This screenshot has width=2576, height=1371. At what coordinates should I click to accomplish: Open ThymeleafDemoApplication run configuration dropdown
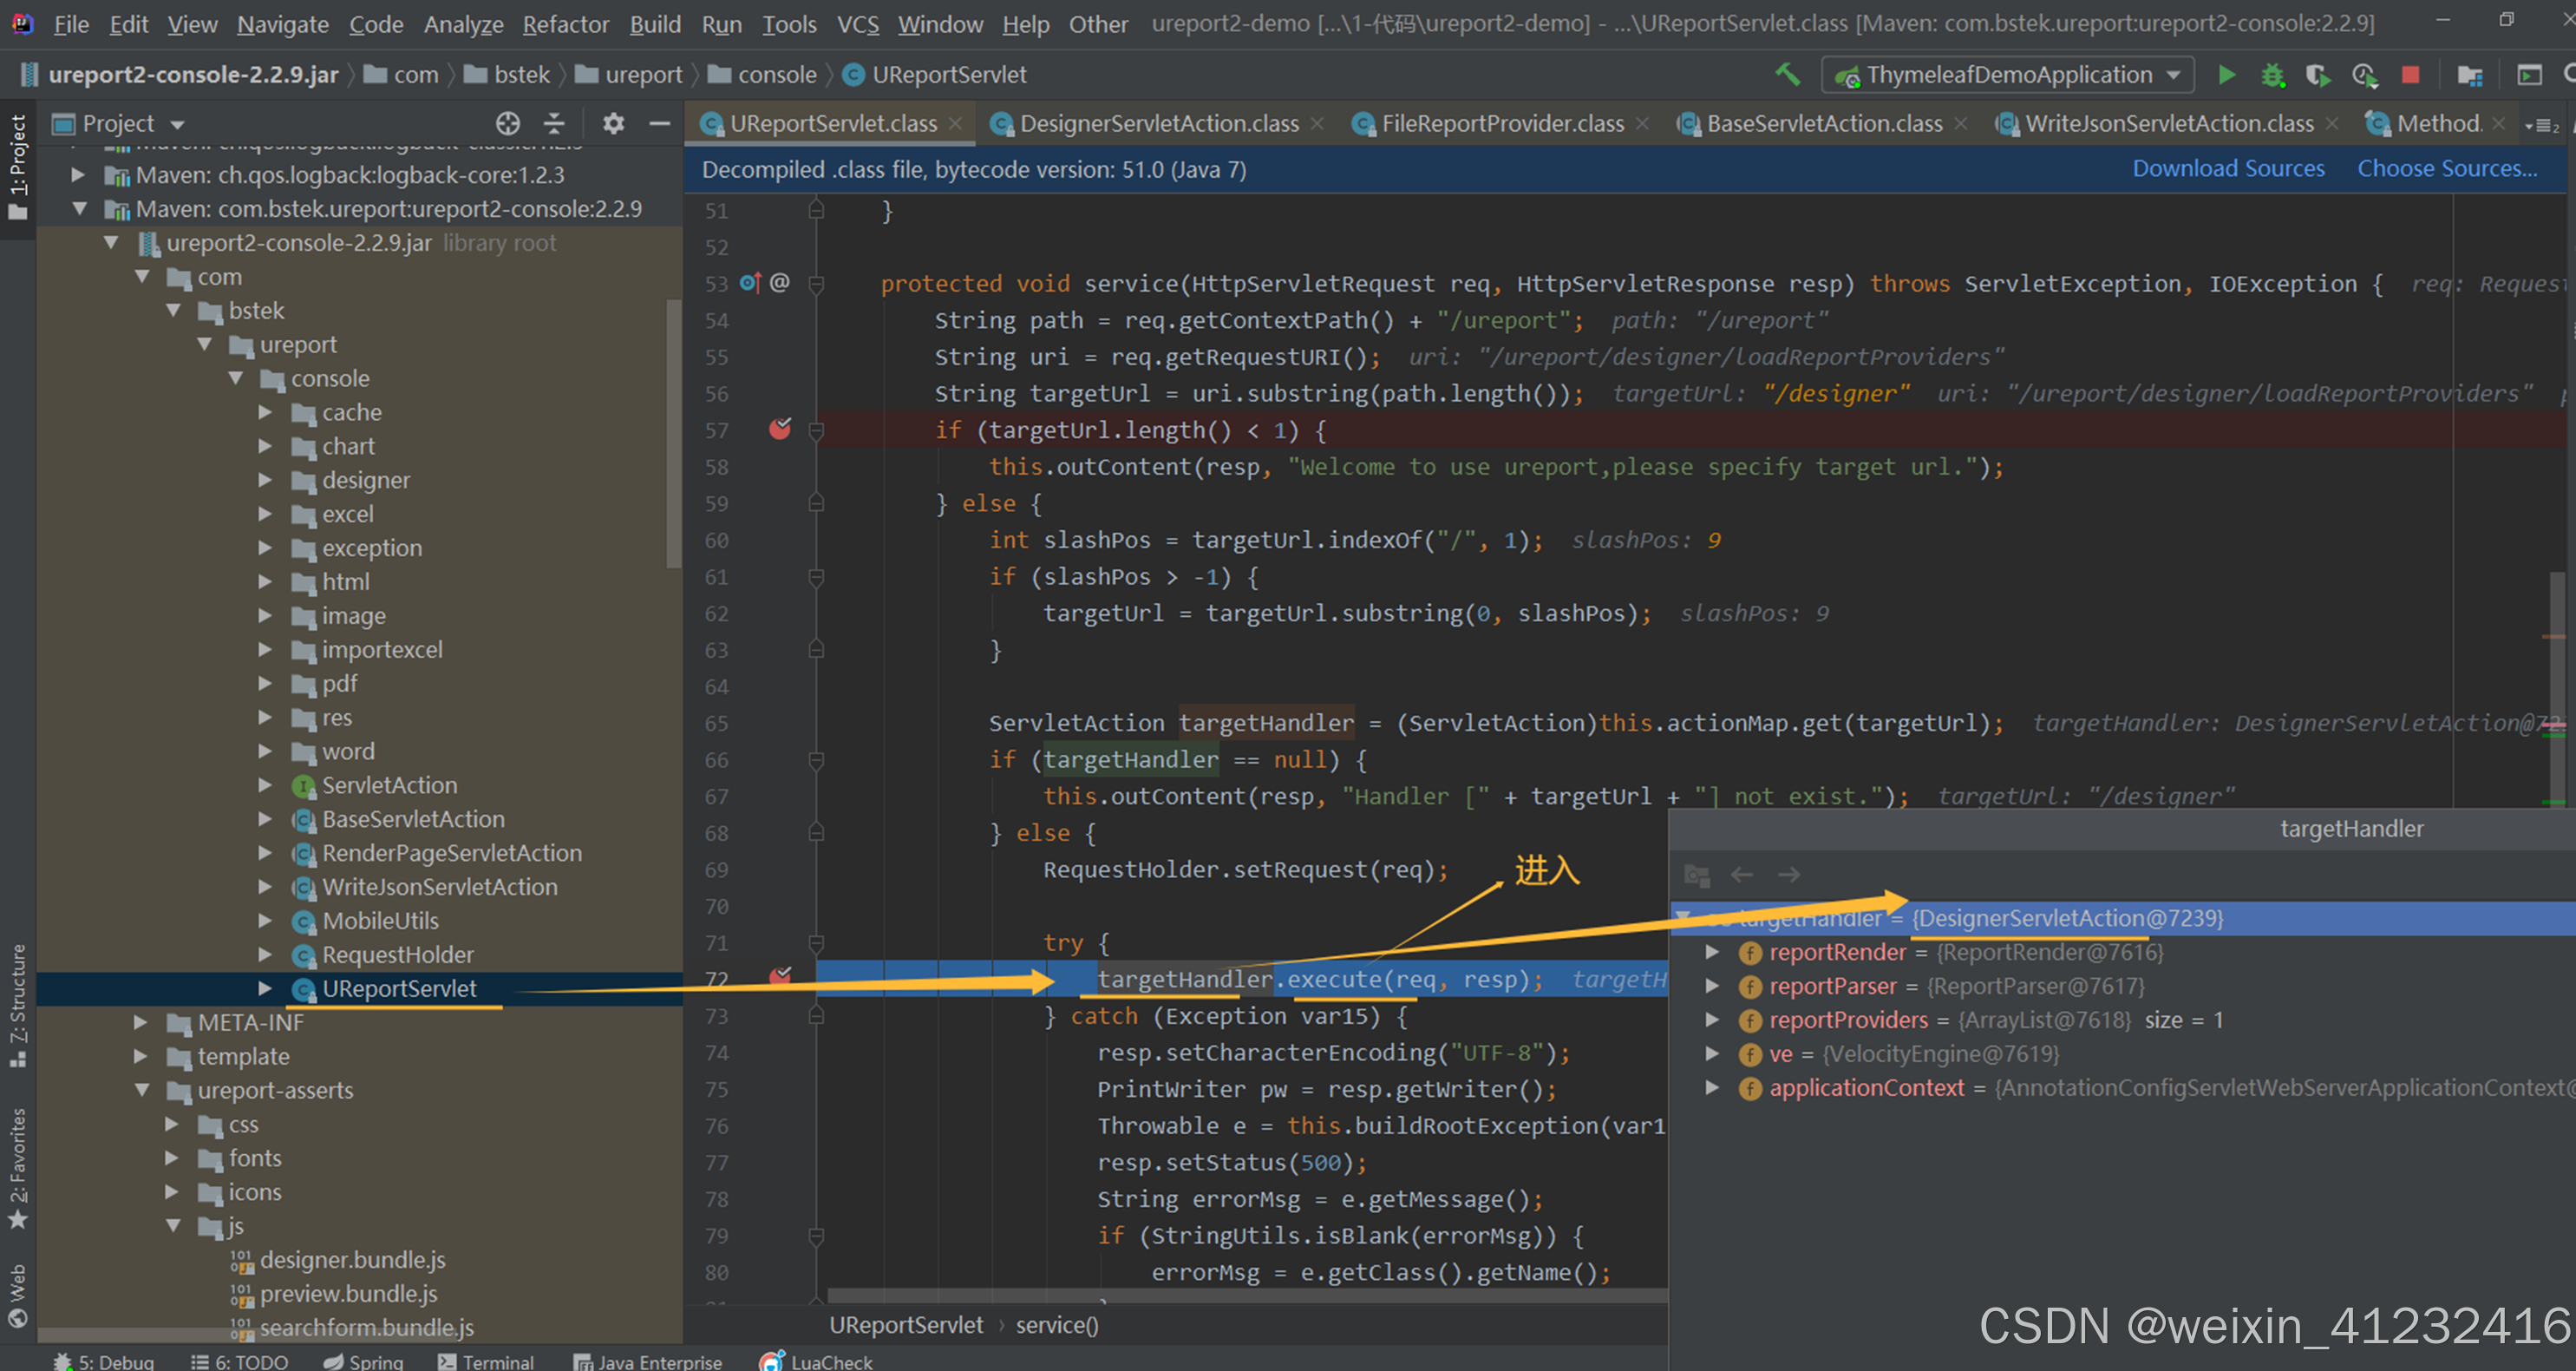tap(2008, 75)
